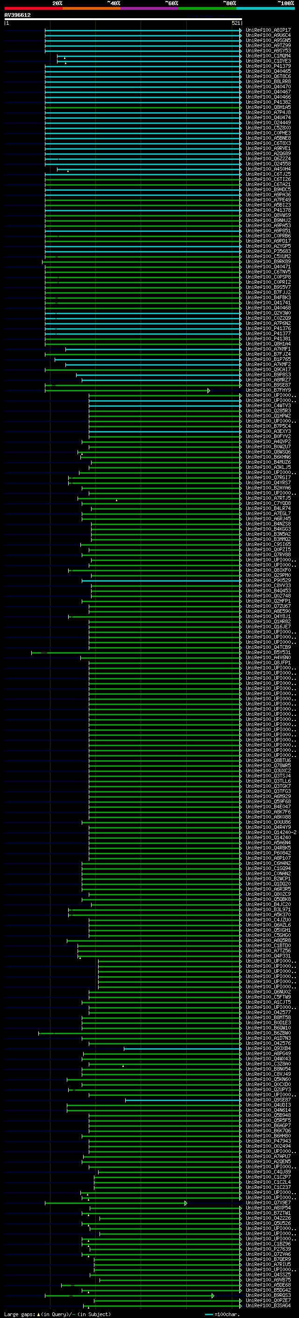The width and height of the screenshot is (299, 1318).
Task: Click the red ~20% identity legend bar
Action: click(x=33, y=8)
